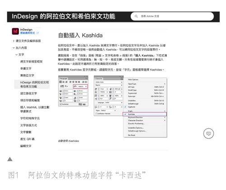This screenshot has width=226, height=190.
Task: Click first alignment icon in Paragraph panel
Action: 61,82
